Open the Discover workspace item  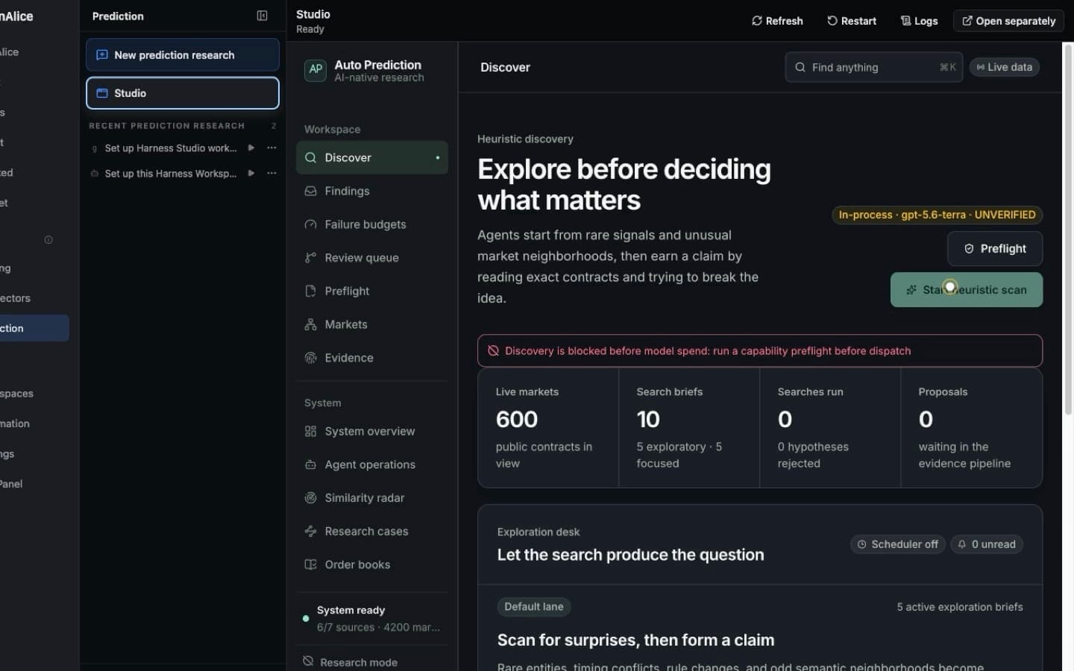pos(372,157)
